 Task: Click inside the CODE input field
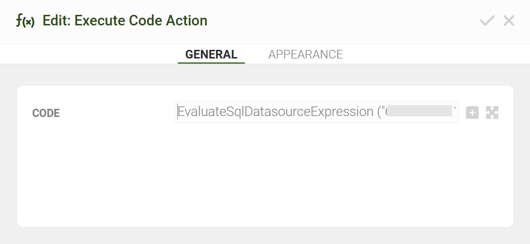click(316, 112)
